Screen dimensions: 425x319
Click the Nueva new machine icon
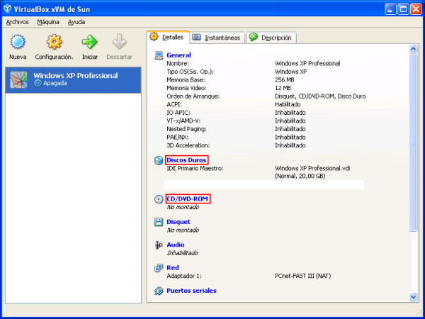tap(18, 43)
